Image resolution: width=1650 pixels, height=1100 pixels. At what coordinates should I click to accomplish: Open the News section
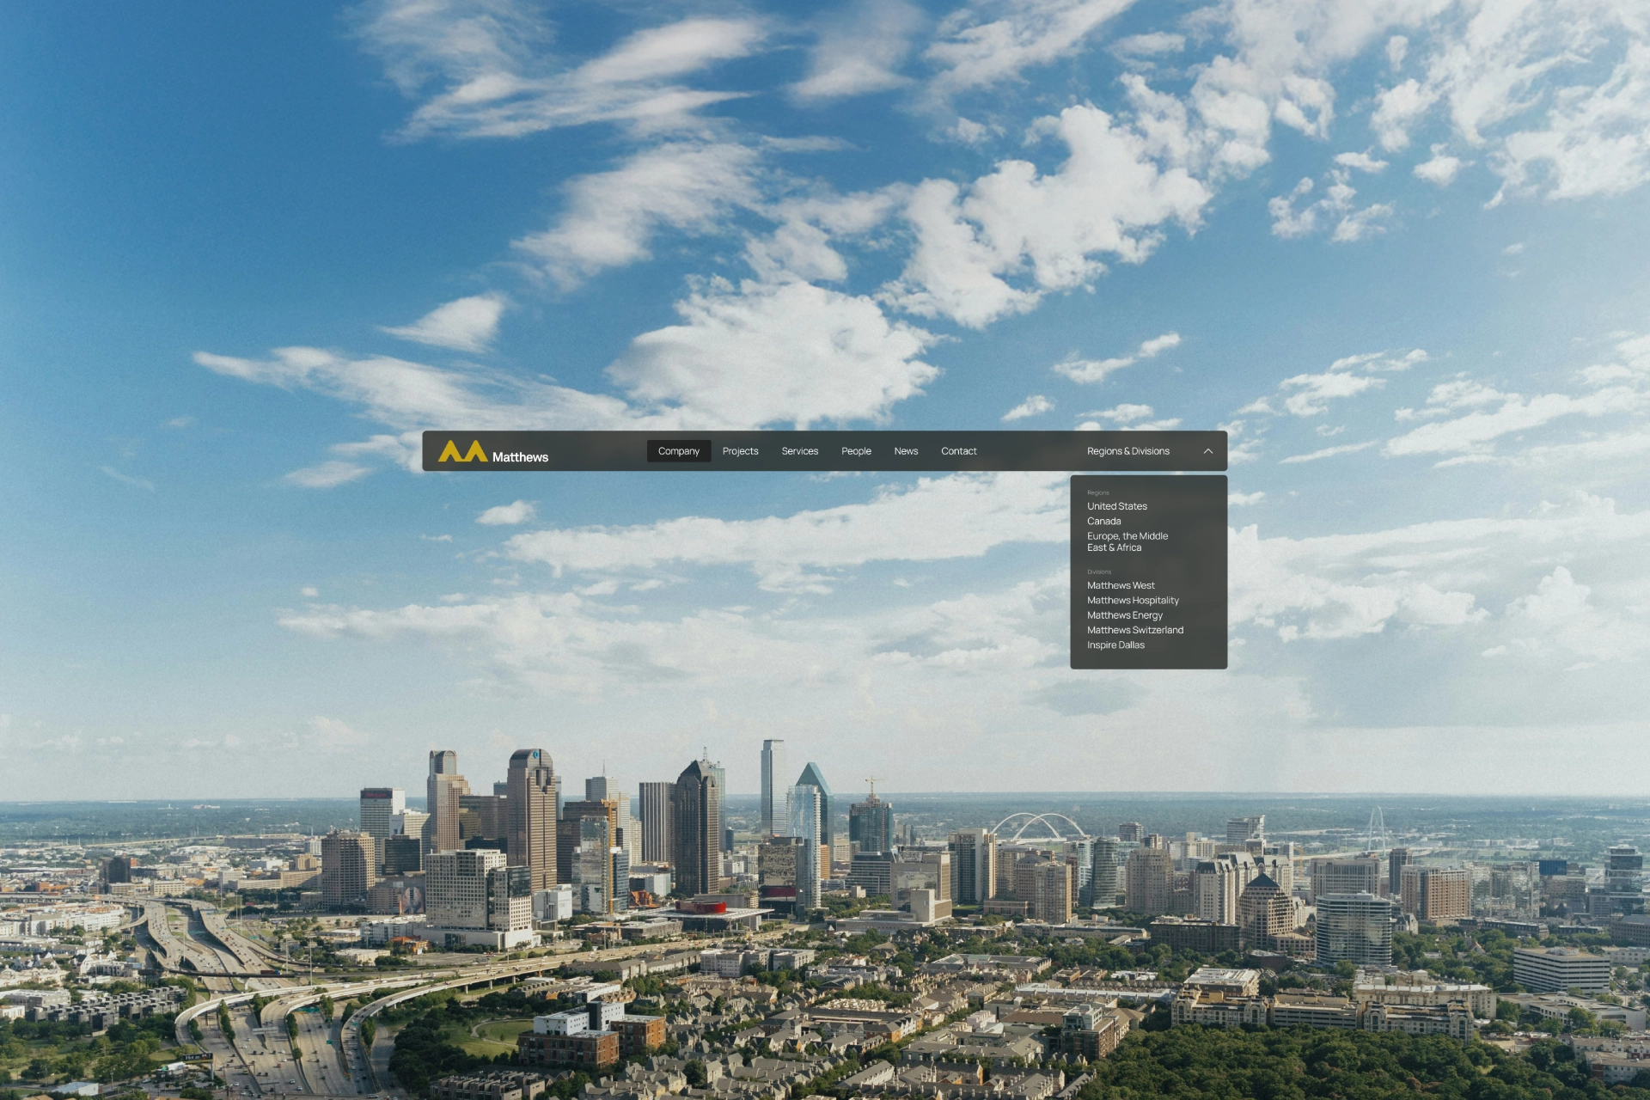(906, 451)
